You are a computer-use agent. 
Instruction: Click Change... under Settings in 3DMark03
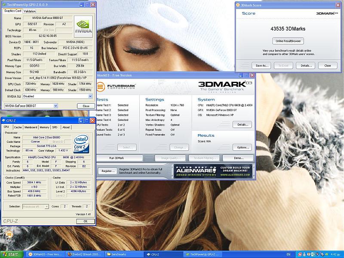179,147
